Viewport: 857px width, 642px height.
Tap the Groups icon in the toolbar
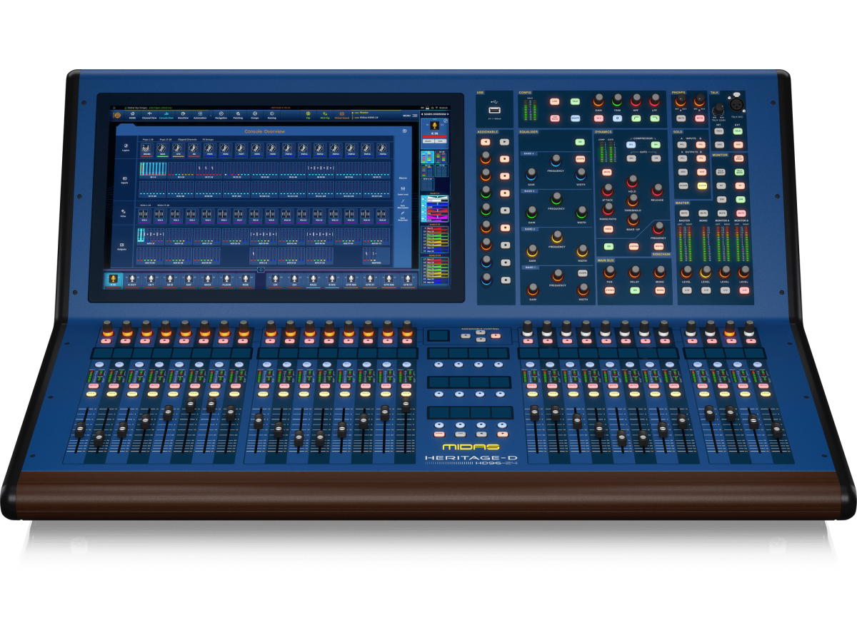(255, 115)
